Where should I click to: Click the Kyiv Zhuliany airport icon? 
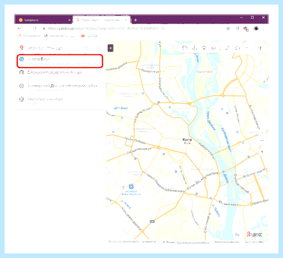point(131,186)
